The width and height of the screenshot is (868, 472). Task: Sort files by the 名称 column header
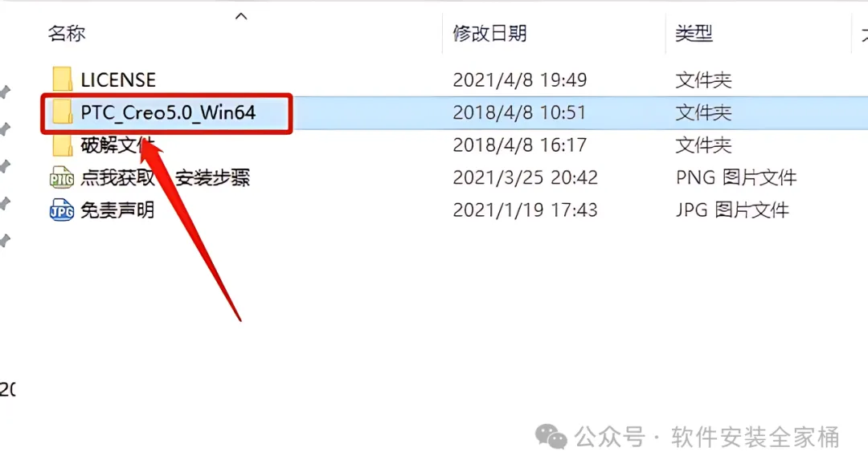coord(67,34)
